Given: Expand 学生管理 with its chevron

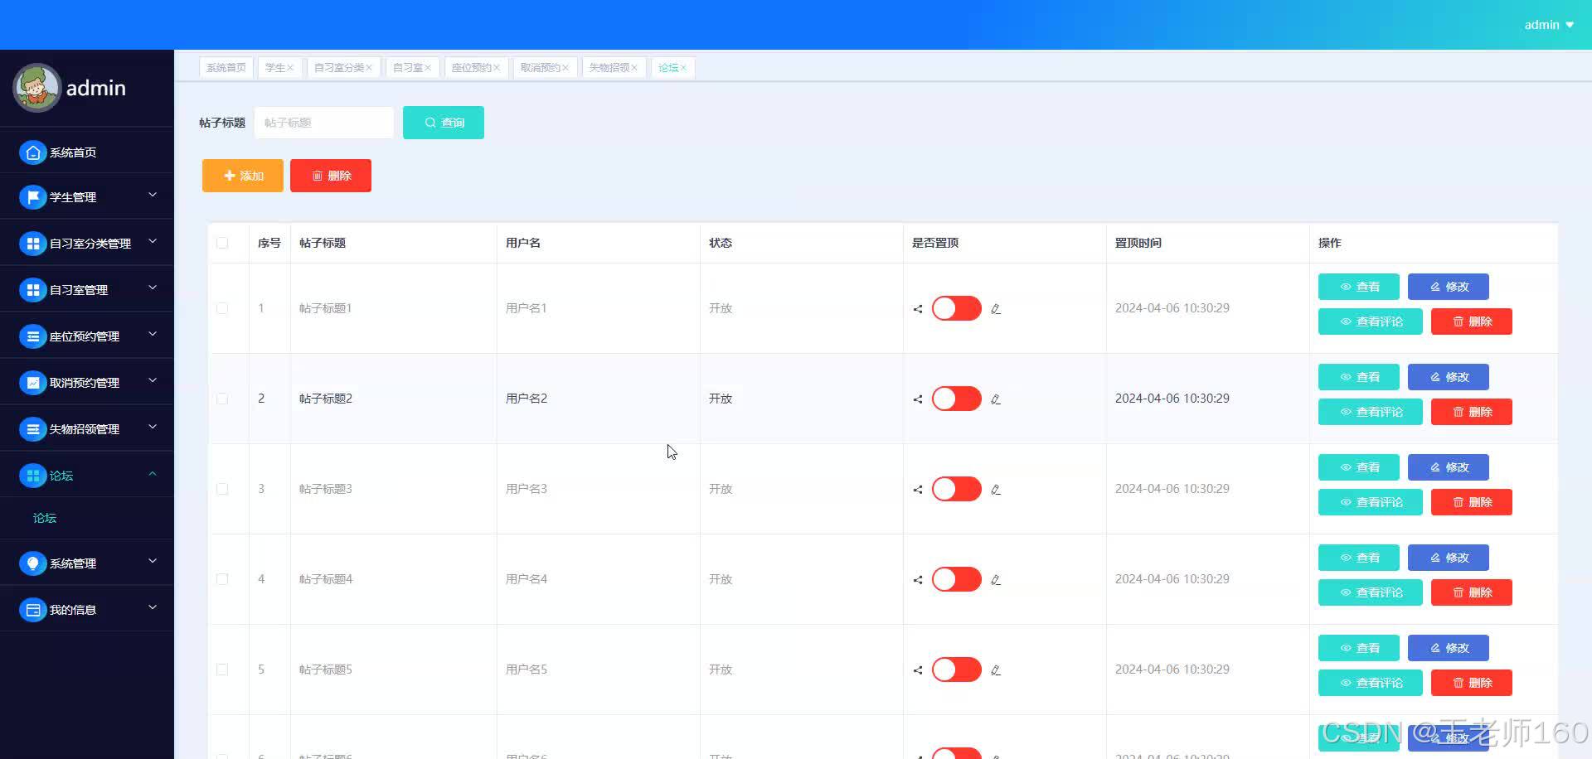Looking at the screenshot, I should click(153, 196).
